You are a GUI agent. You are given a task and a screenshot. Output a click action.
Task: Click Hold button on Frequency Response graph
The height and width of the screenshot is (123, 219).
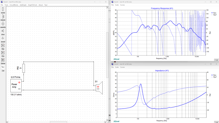point(216,60)
